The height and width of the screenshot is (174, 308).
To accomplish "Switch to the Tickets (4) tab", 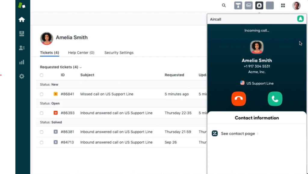I will (x=50, y=53).
